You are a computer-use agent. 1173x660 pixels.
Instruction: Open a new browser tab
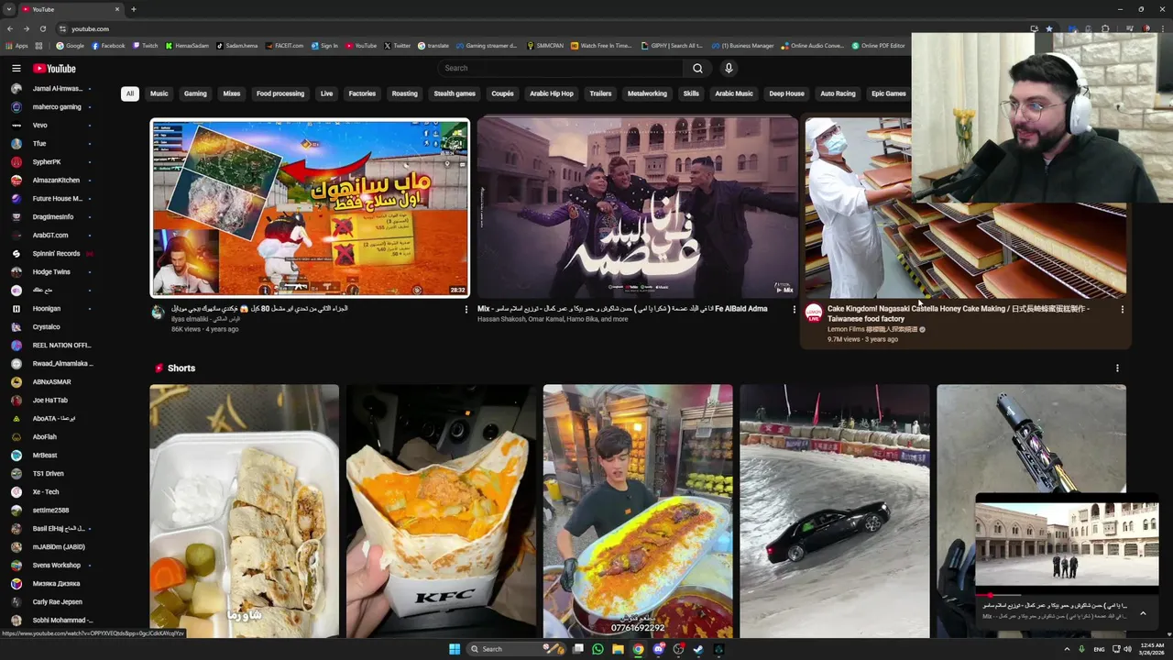coord(133,9)
